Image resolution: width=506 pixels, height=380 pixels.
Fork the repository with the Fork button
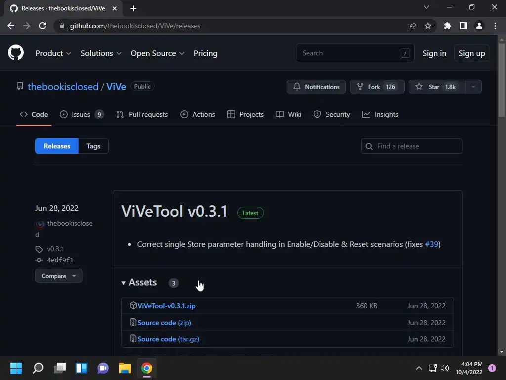pos(377,87)
